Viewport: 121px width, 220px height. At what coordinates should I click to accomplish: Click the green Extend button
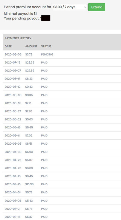pos(97,7)
